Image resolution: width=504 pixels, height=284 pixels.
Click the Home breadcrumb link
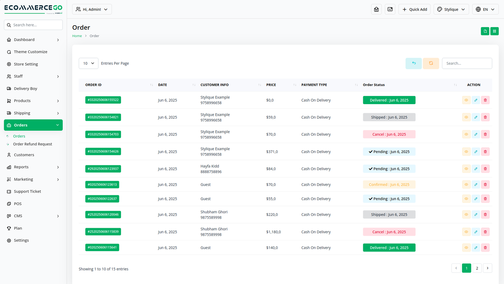[77, 36]
